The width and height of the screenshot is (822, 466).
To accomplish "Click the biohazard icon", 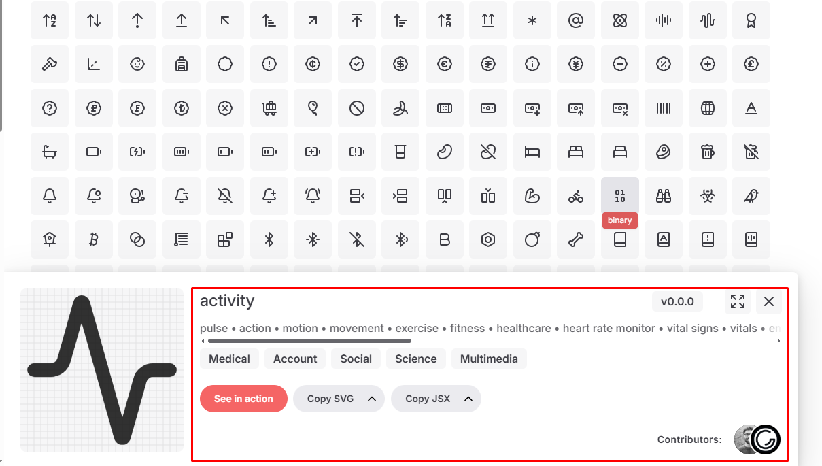I will (x=707, y=196).
